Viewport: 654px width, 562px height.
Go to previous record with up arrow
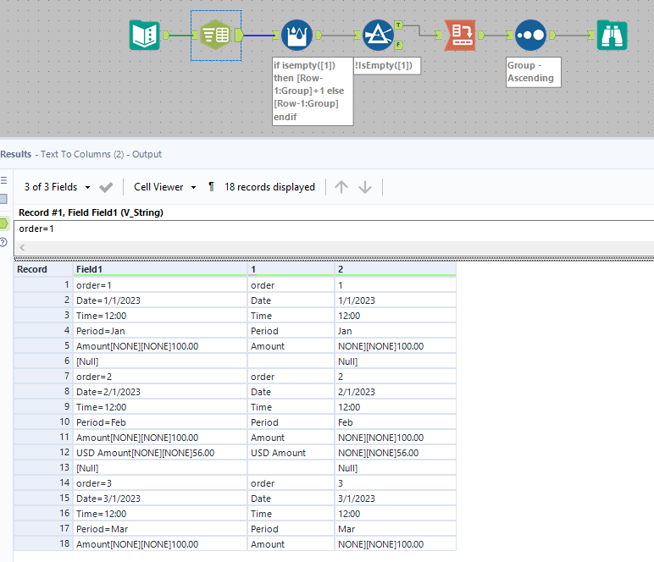tap(341, 187)
